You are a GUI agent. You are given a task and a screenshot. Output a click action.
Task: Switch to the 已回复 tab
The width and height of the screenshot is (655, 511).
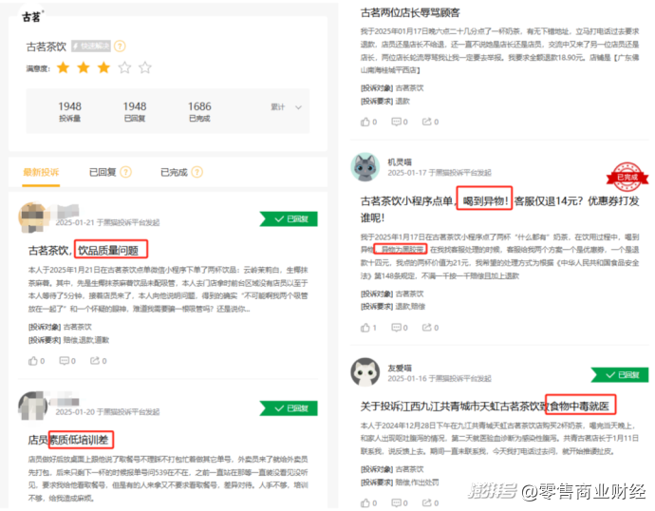[102, 172]
